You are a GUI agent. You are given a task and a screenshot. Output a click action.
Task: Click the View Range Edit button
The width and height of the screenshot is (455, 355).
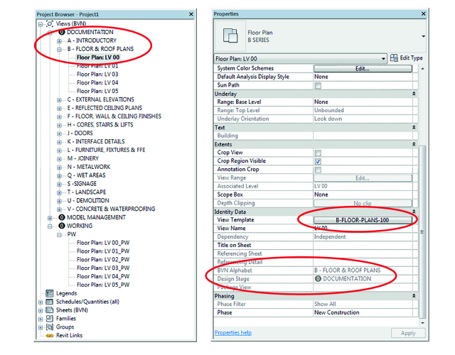coord(363,178)
